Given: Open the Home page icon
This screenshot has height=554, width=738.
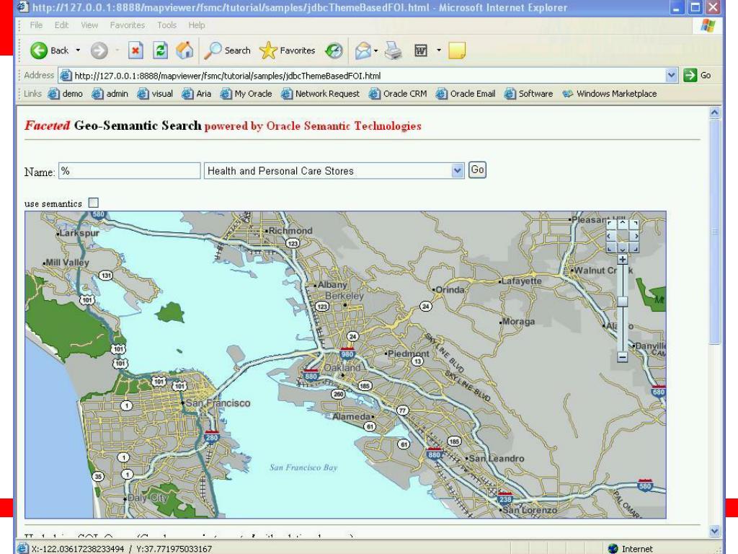Looking at the screenshot, I should point(184,50).
